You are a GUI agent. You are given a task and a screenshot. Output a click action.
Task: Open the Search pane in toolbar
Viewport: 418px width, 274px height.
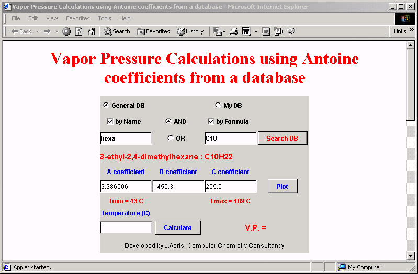pyautogui.click(x=117, y=31)
